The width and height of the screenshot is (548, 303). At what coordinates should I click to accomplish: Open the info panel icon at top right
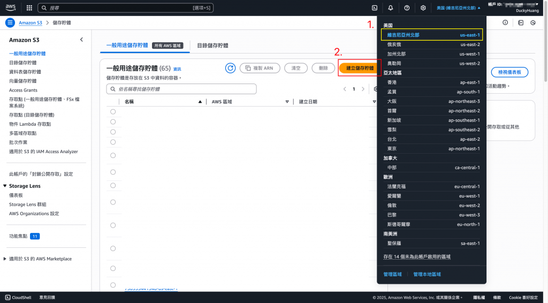505,22
